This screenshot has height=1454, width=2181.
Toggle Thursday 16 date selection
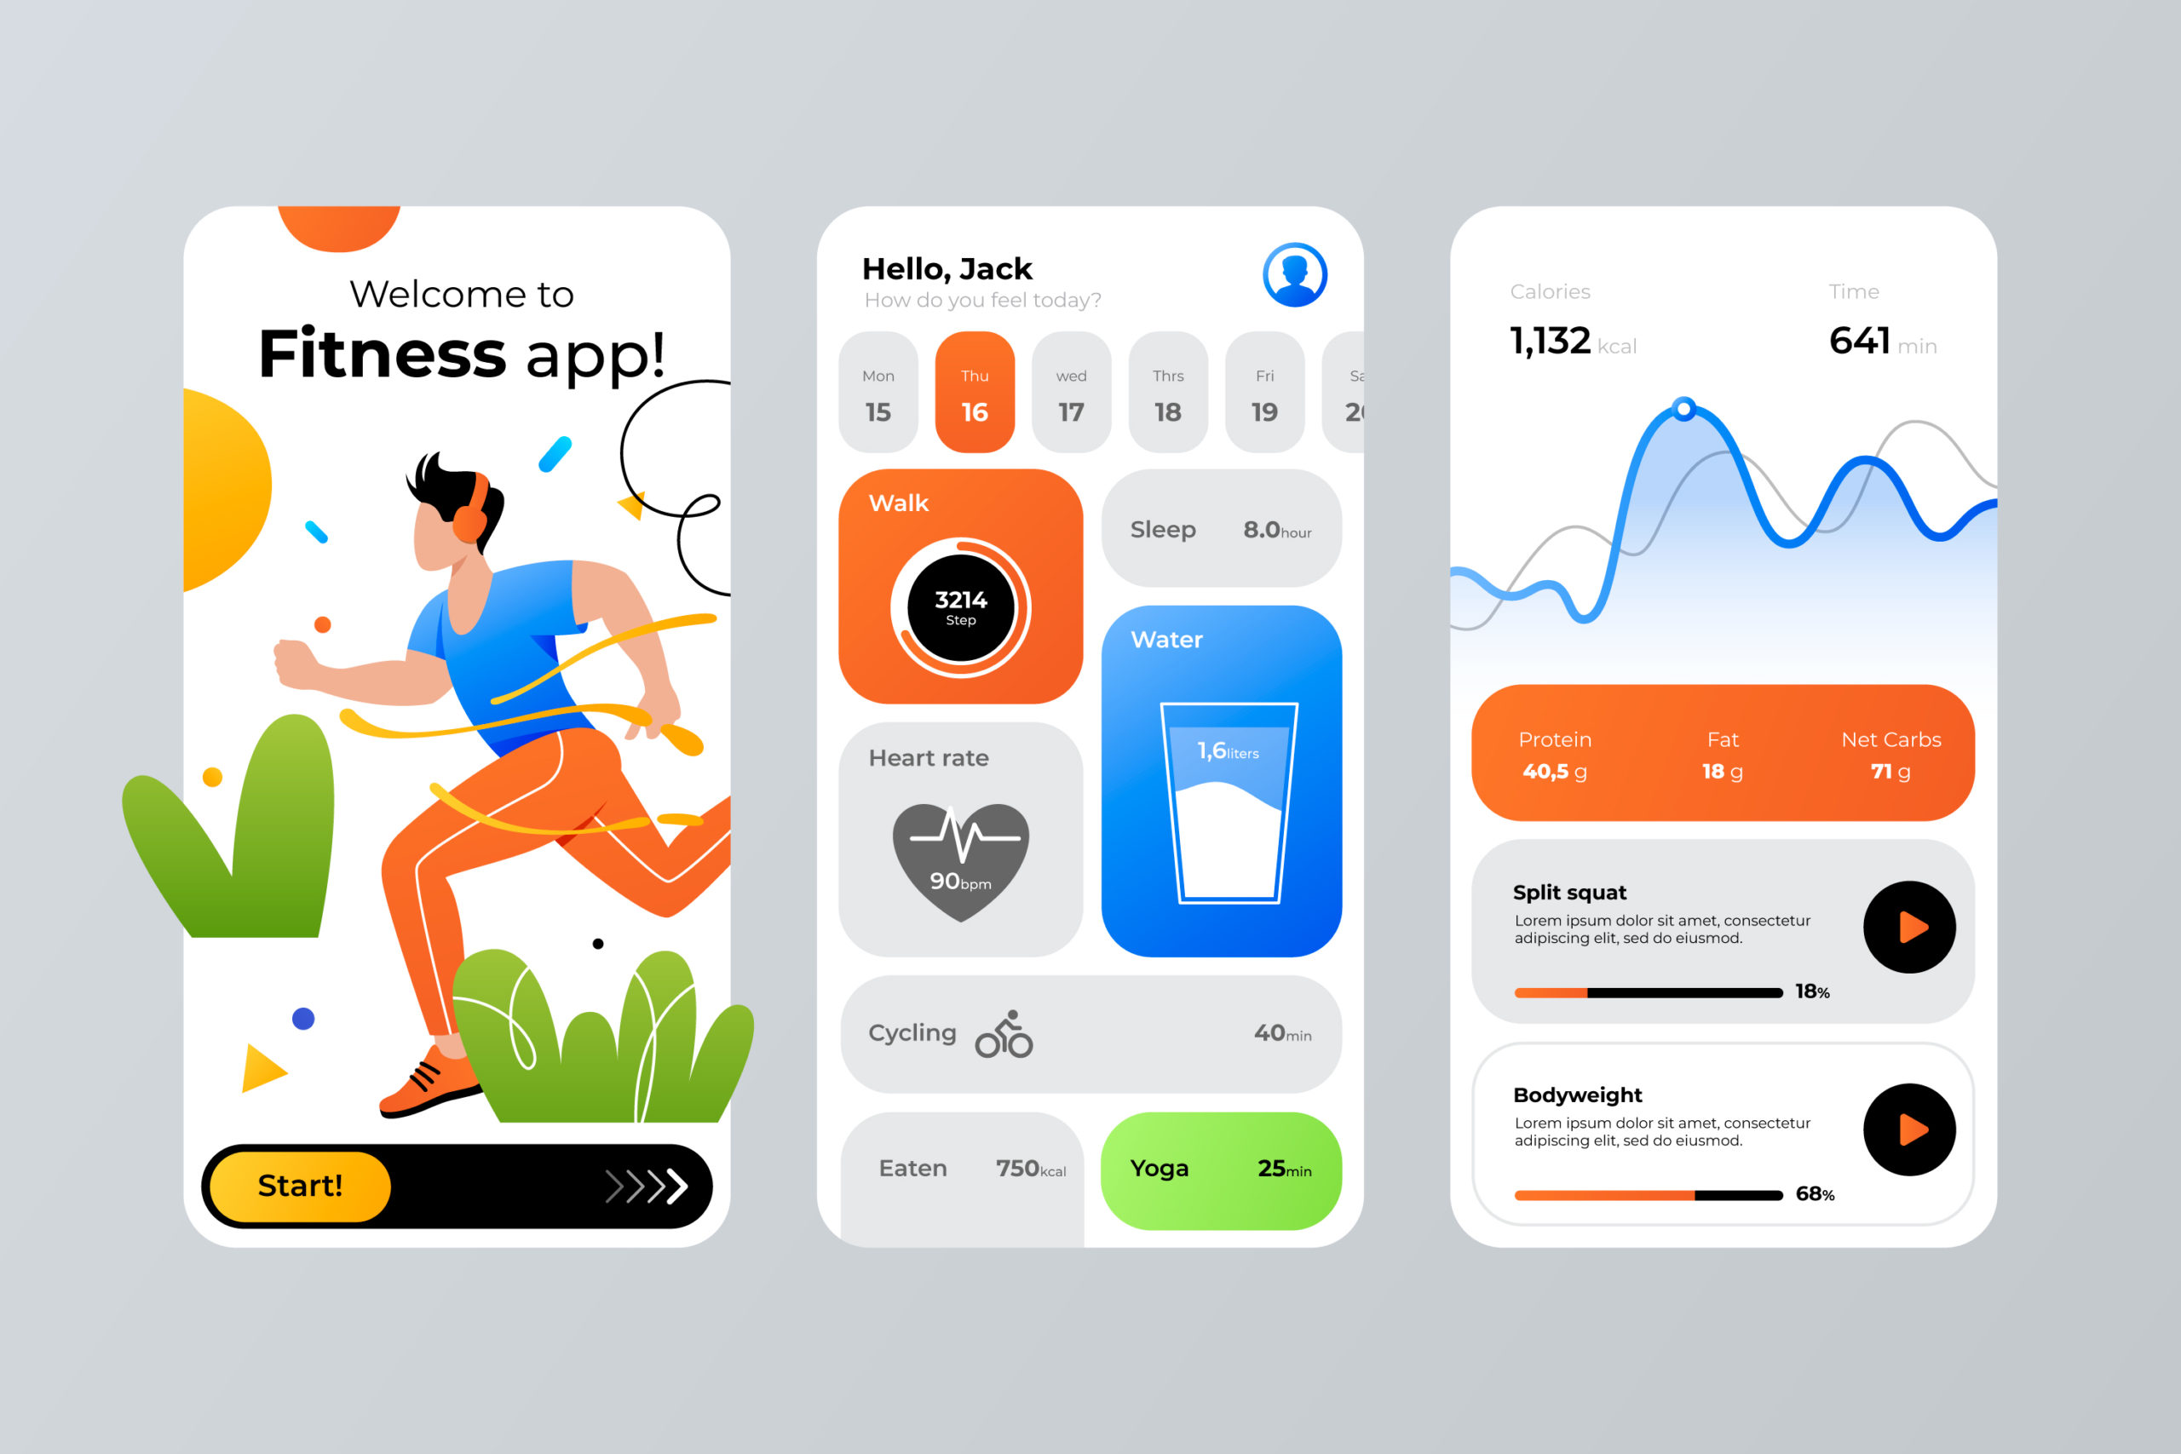(x=969, y=401)
